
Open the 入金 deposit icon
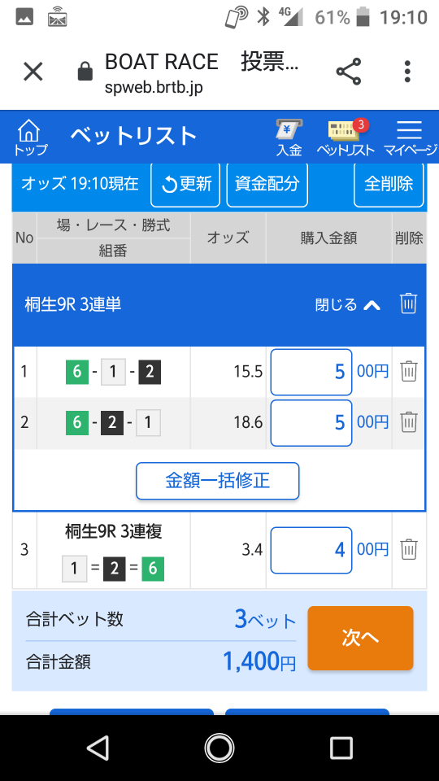pyautogui.click(x=289, y=138)
